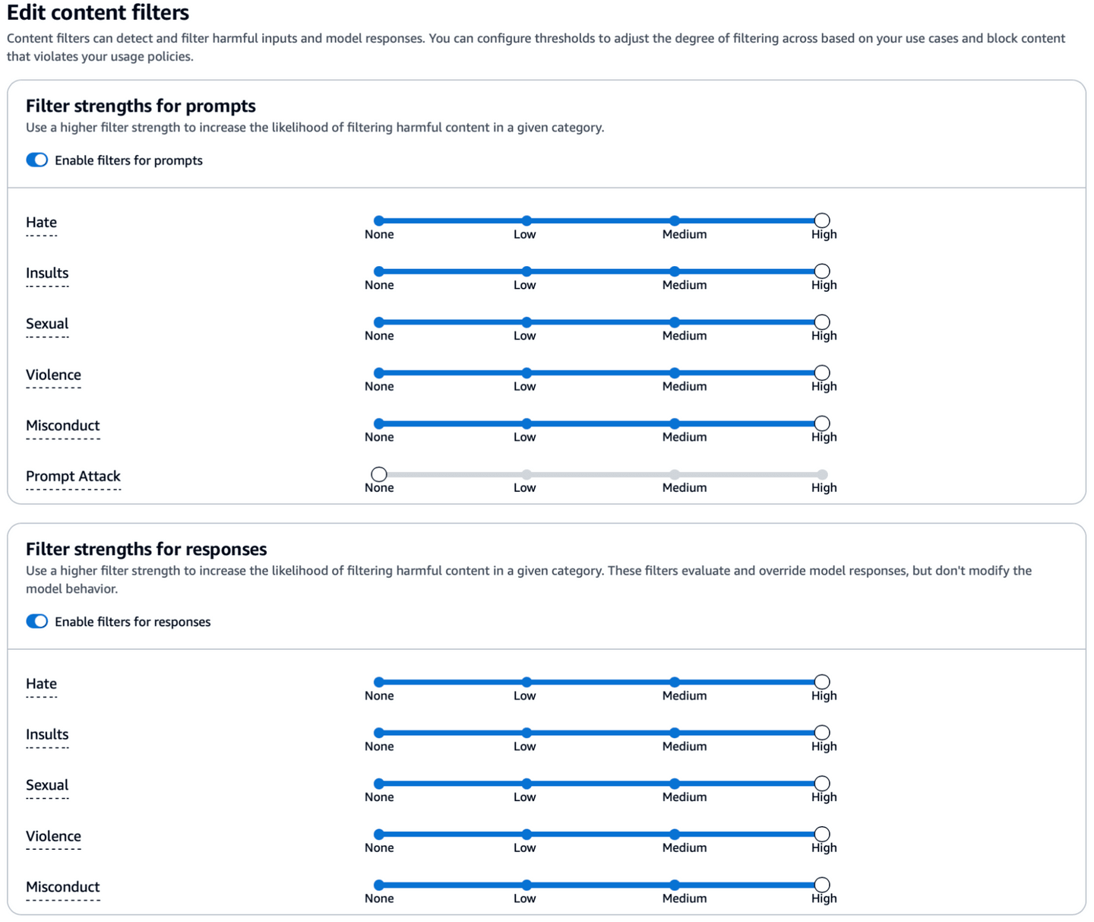Click the prompts Hate category label

[41, 223]
